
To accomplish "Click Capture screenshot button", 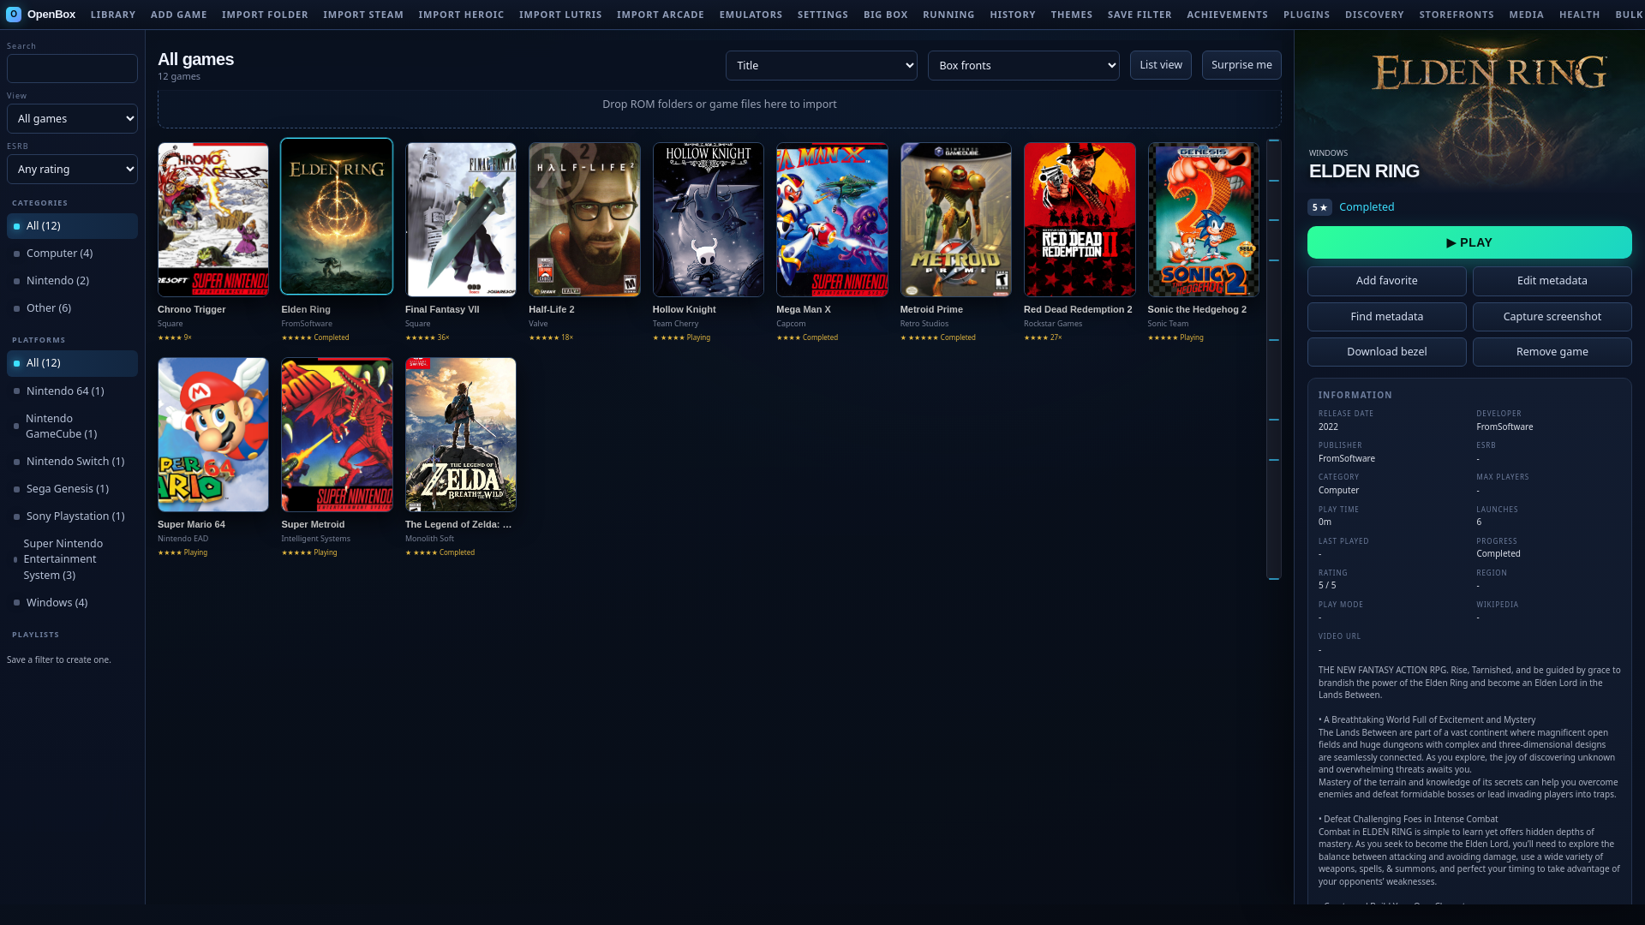I will tap(1552, 317).
